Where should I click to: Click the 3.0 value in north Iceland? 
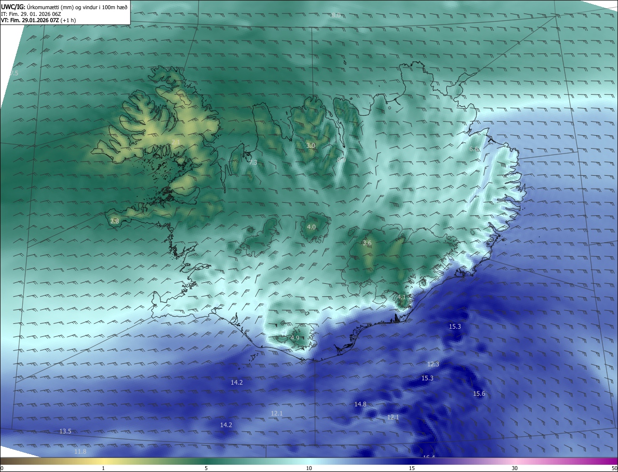coord(311,145)
